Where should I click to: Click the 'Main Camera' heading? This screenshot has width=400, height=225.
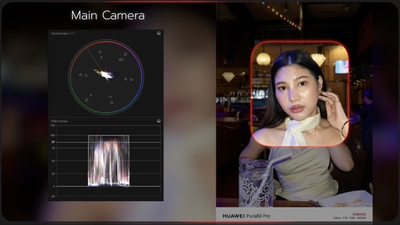click(x=108, y=16)
